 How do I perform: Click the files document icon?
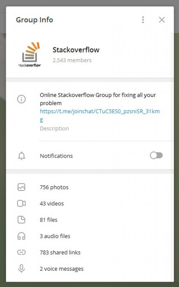(x=21, y=220)
